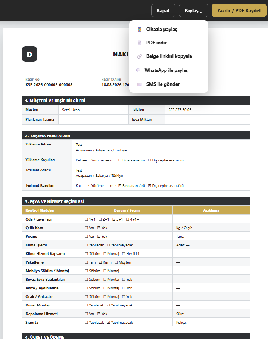
Task: Click the Açıklama column header
Action: coord(211,210)
